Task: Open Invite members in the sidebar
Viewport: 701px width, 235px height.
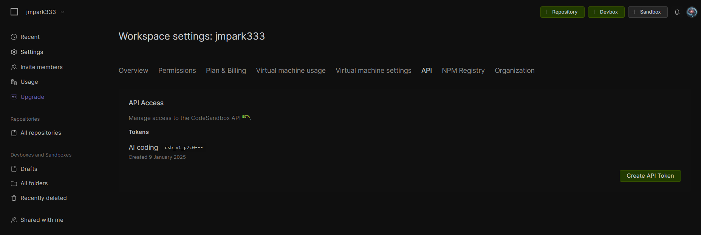Action: [42, 67]
